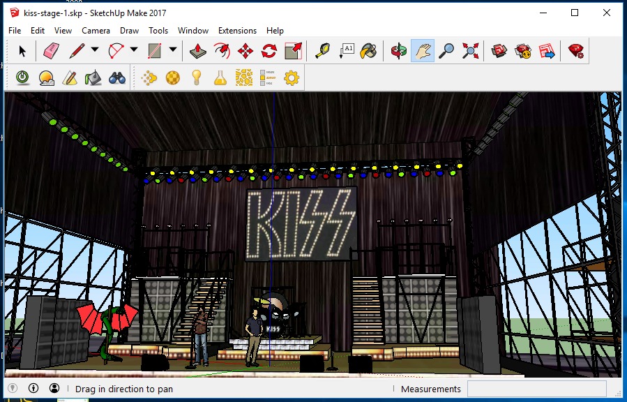Click the blue binoculars icon
Viewport: 627px width, 402px height.
click(x=117, y=77)
